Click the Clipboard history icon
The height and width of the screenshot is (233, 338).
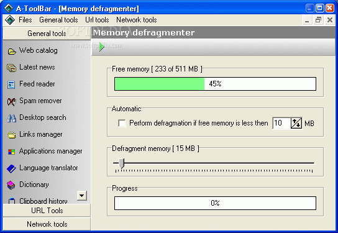[x=12, y=201]
